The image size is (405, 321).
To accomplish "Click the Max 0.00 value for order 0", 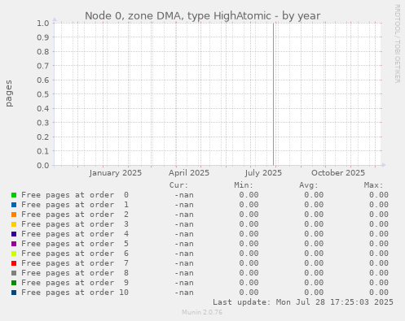I will point(379,195).
